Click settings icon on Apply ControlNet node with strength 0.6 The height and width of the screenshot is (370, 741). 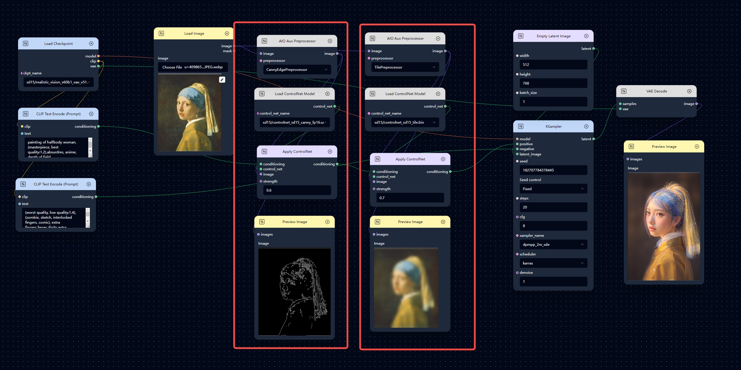(x=264, y=151)
